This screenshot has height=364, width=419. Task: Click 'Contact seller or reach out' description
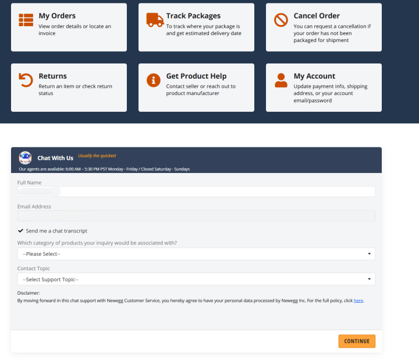pyautogui.click(x=201, y=90)
